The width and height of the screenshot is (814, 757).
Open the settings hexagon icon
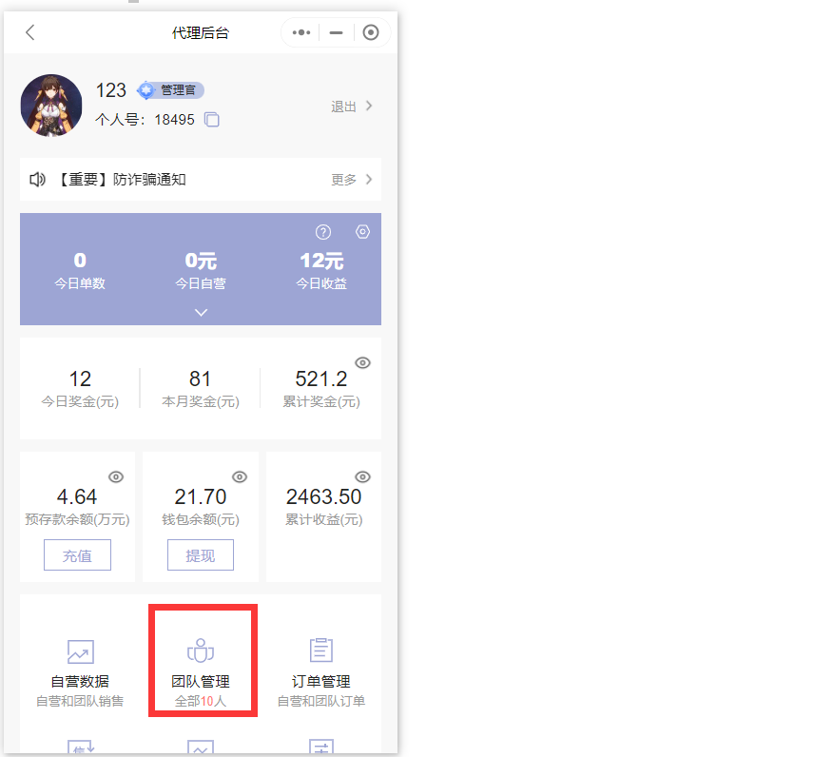pos(362,232)
